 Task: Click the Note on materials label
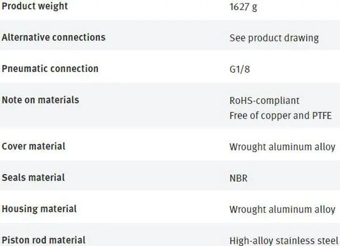(40, 100)
